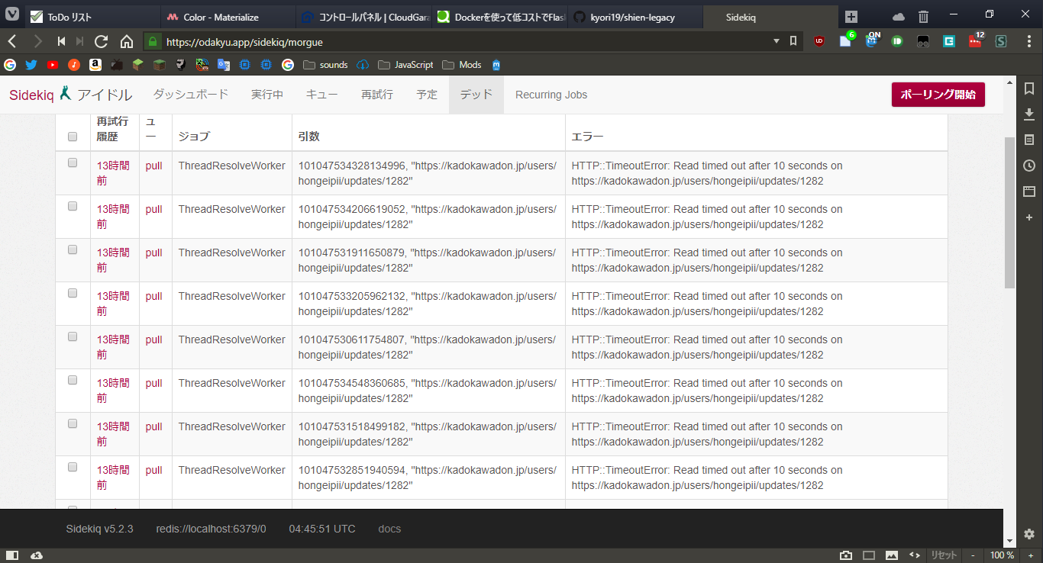The height and width of the screenshot is (563, 1043).
Task: Open the new tab plus button
Action: click(851, 17)
